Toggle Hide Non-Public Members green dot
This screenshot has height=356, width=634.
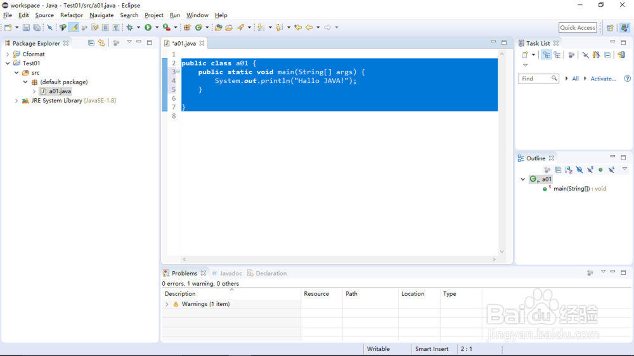600,170
